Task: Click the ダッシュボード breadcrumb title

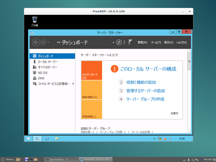Action: (75, 42)
